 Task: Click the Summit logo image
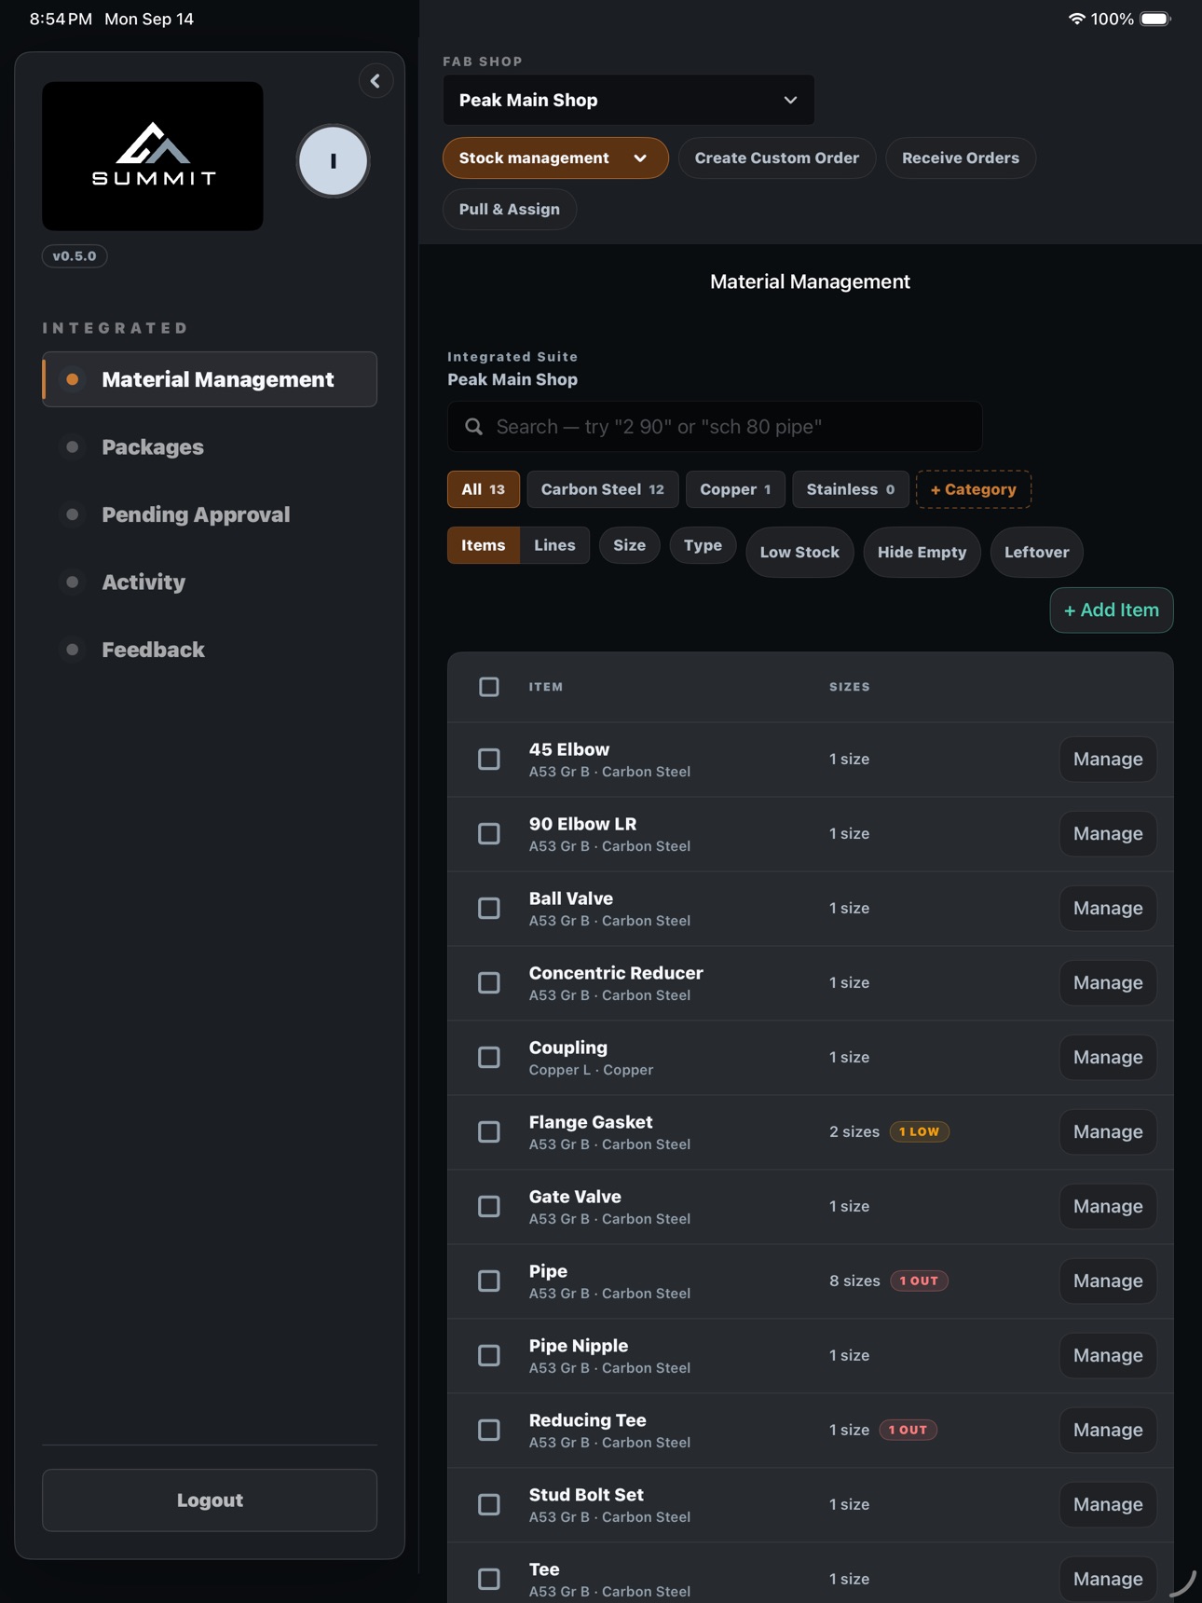[x=153, y=156]
